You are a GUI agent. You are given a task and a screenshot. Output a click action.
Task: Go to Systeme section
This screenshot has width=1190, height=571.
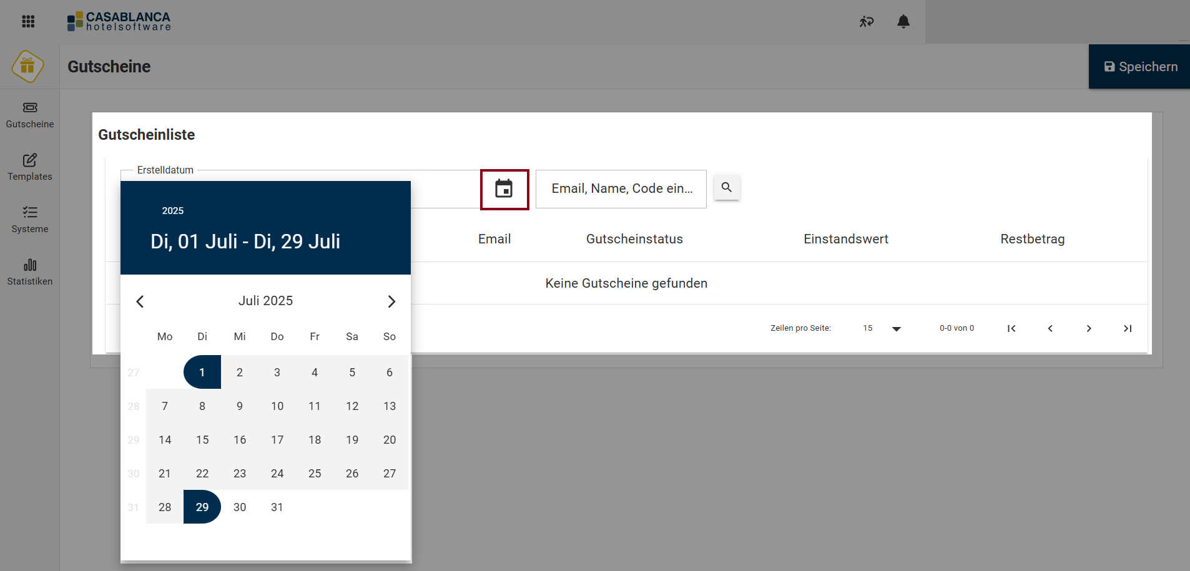[x=30, y=220]
